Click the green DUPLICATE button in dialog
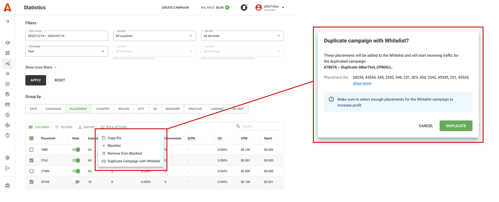 [x=456, y=126]
